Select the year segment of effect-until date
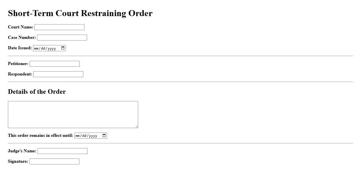 (93, 136)
